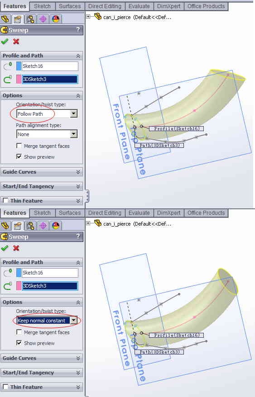Select Features tab in Keep normal constant screenshot
The height and width of the screenshot is (397, 255).
click(14, 213)
